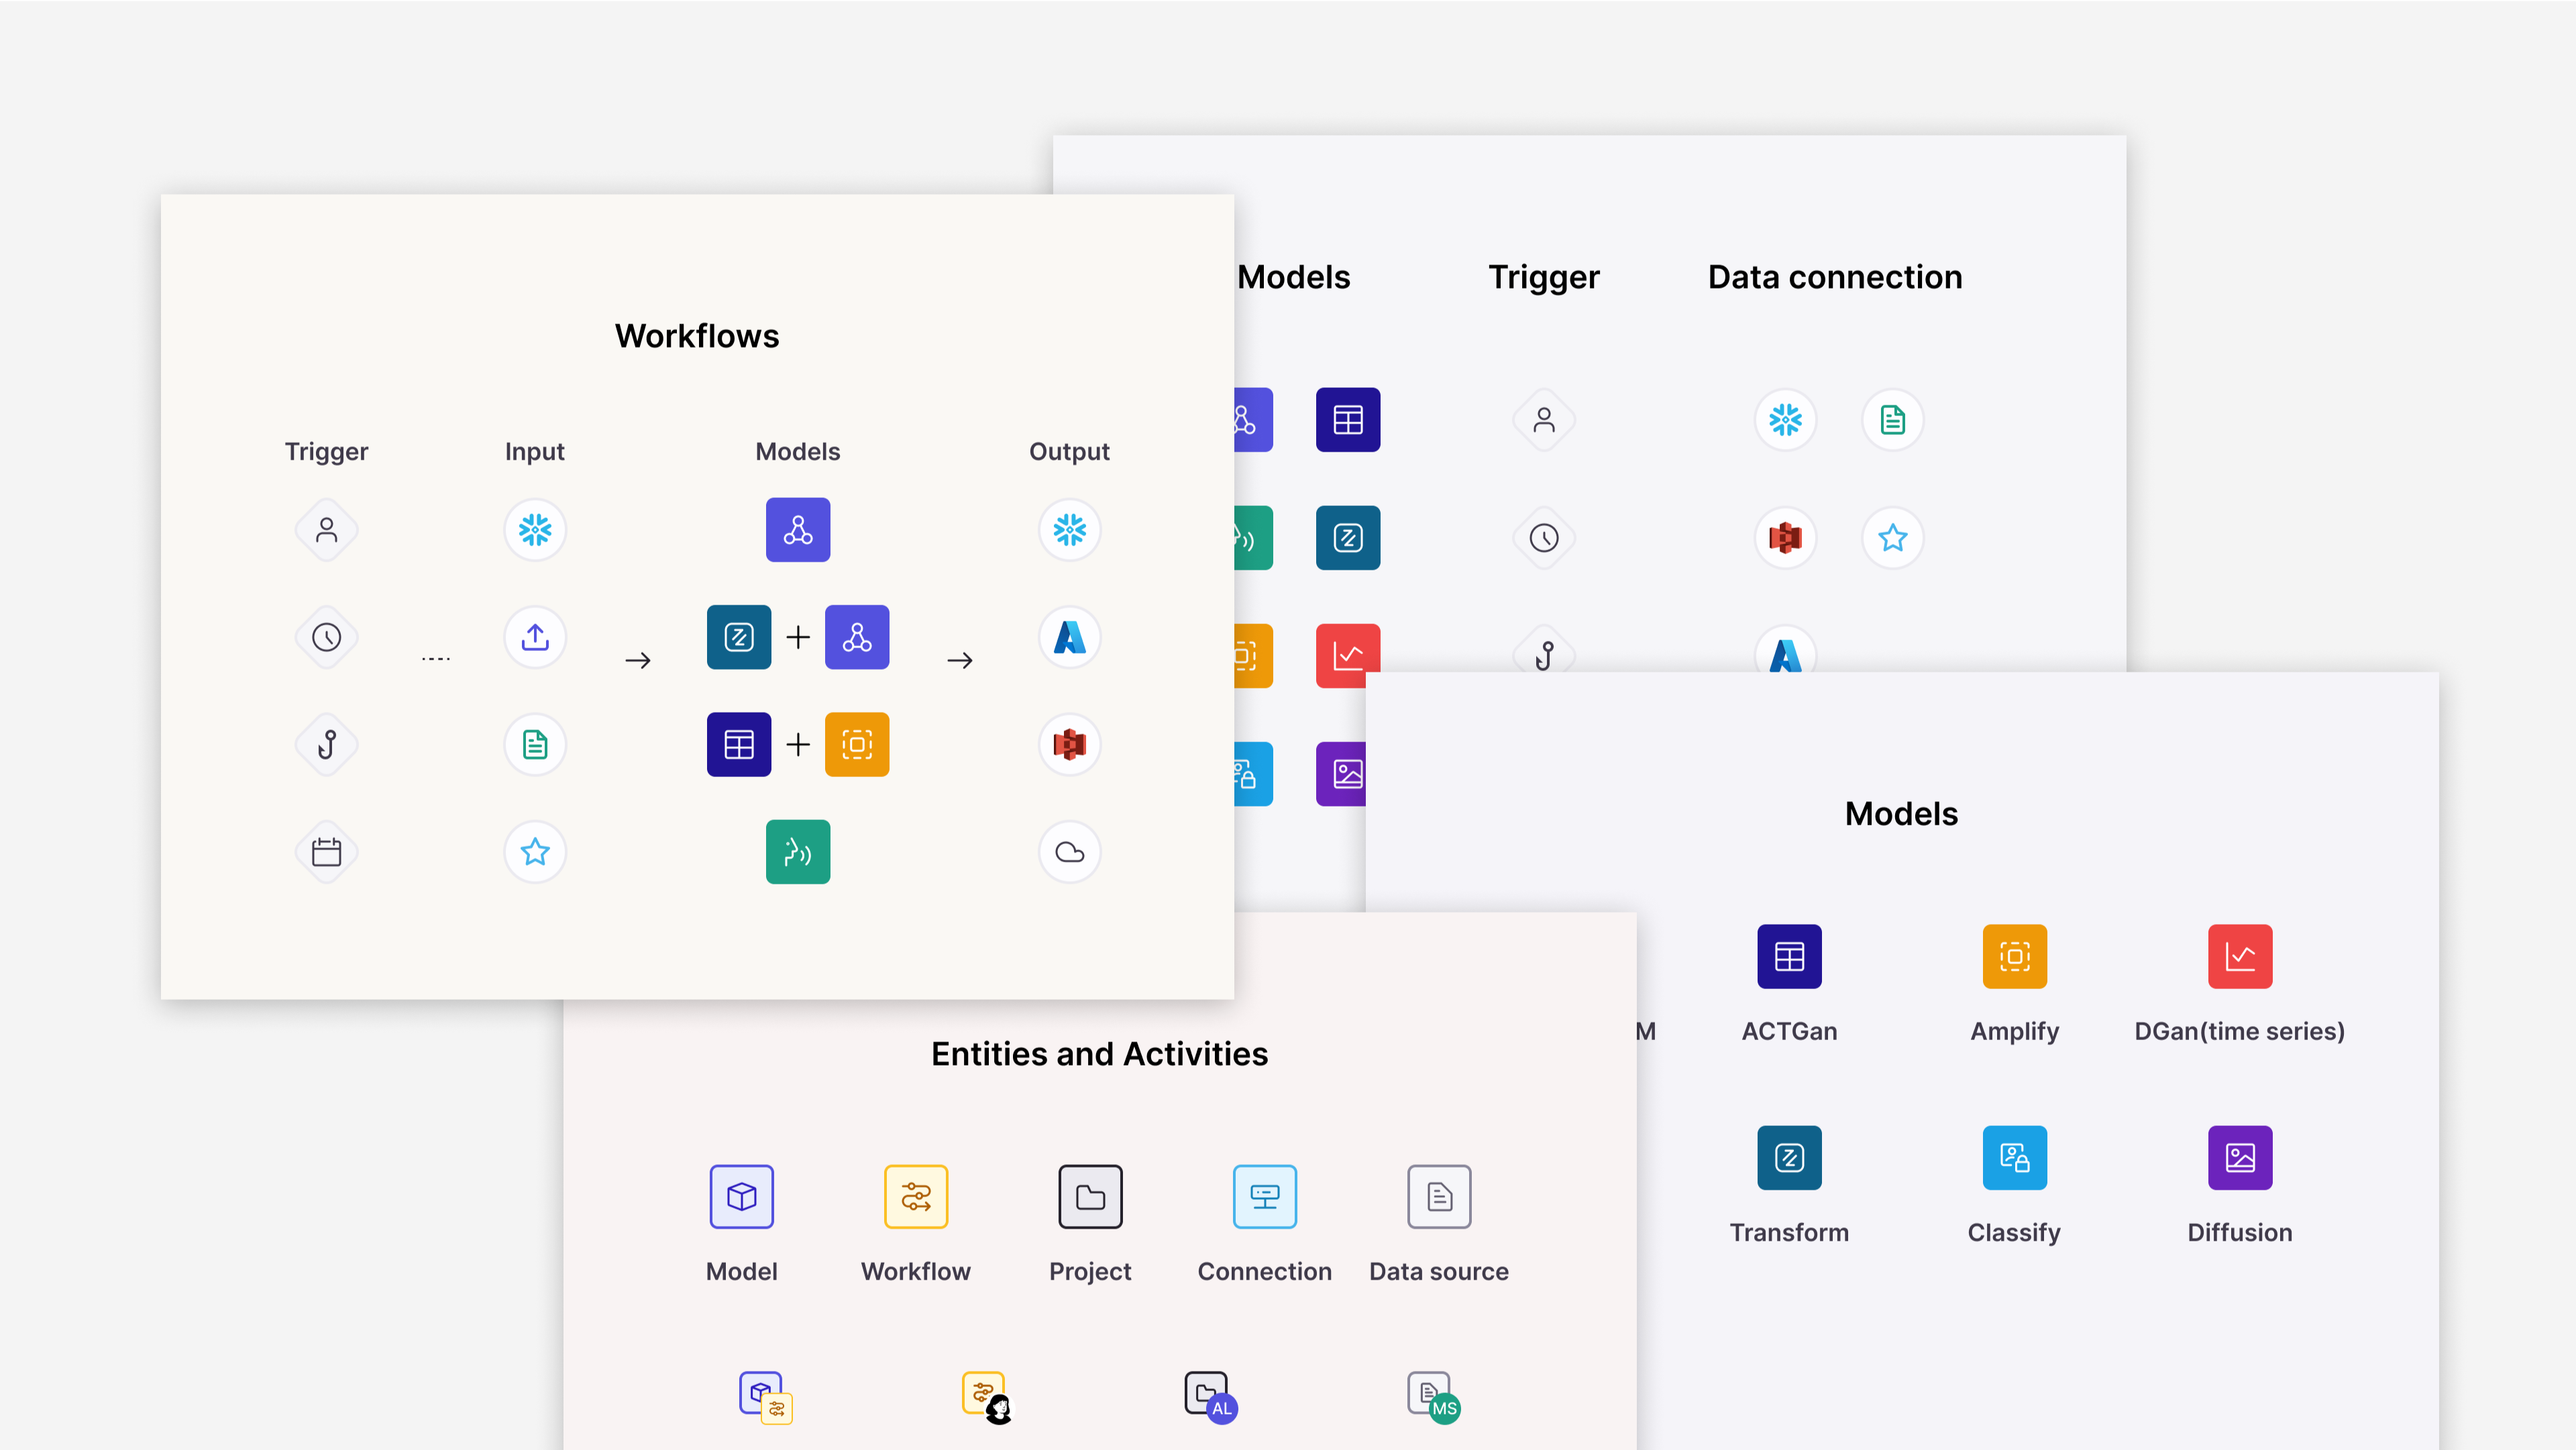
Task: Select the Amplify model icon
Action: (x=2014, y=956)
